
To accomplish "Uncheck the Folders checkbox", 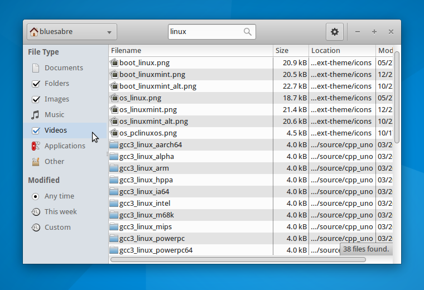I will tap(36, 84).
